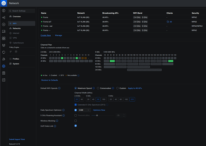Click the Create New WiFi link

click(x=46, y=35)
